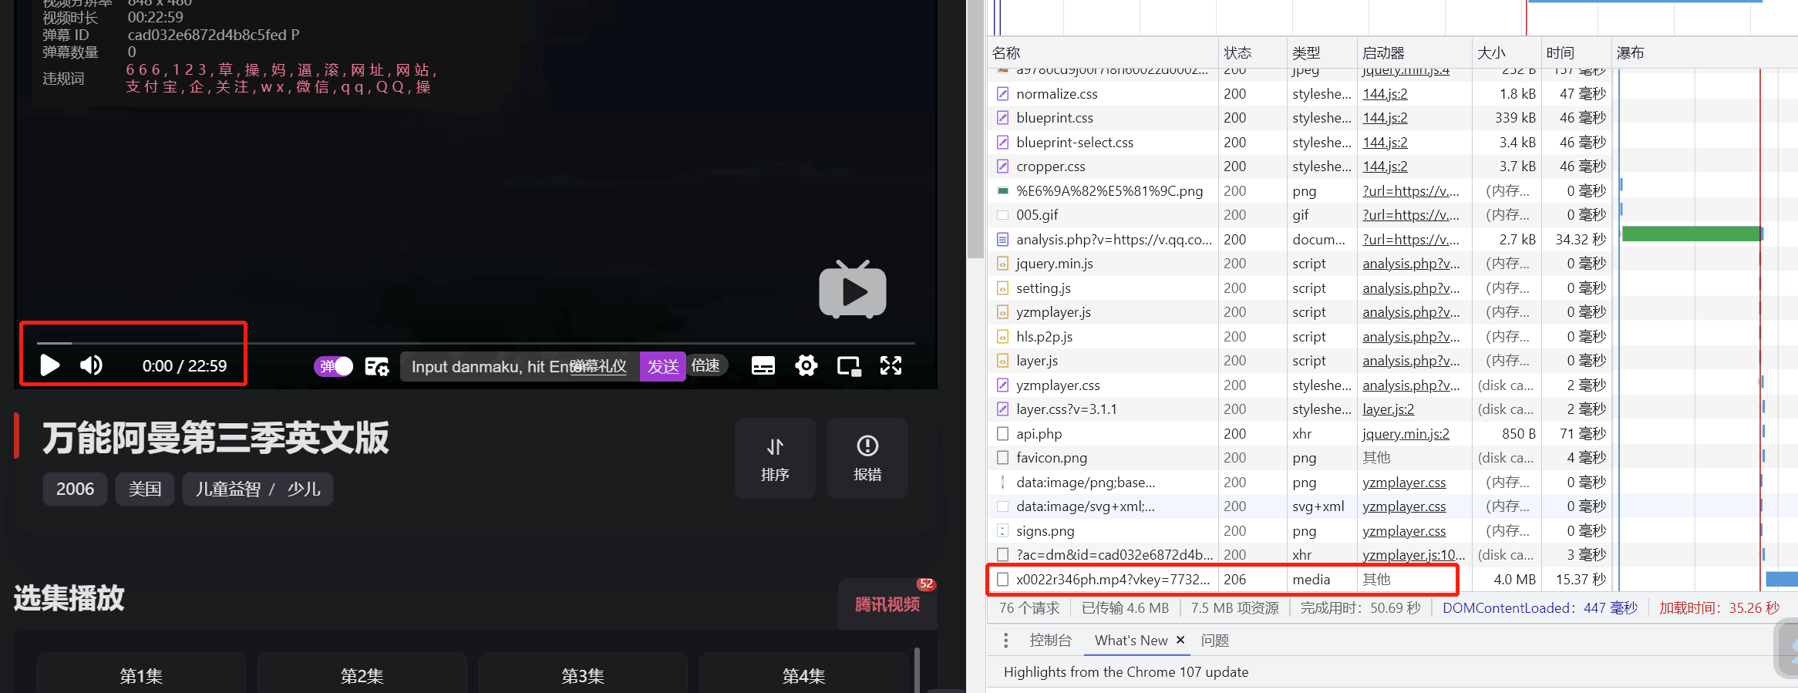Open player settings gear icon
The image size is (1798, 693).
pyautogui.click(x=806, y=366)
